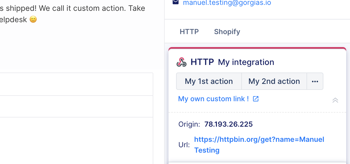Click the HTTP heading in widget card

pyautogui.click(x=202, y=62)
